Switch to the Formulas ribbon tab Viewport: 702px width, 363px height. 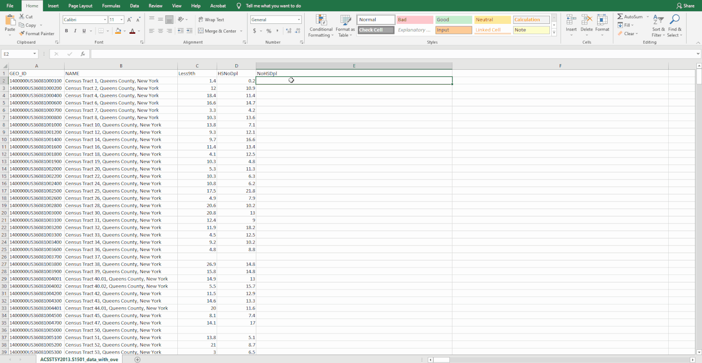(111, 6)
